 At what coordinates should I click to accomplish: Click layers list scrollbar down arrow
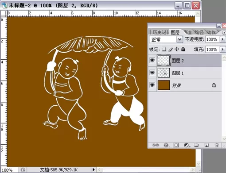[224, 139]
